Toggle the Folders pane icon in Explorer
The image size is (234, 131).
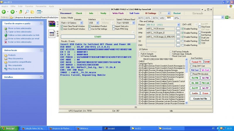[x=32, y=12]
